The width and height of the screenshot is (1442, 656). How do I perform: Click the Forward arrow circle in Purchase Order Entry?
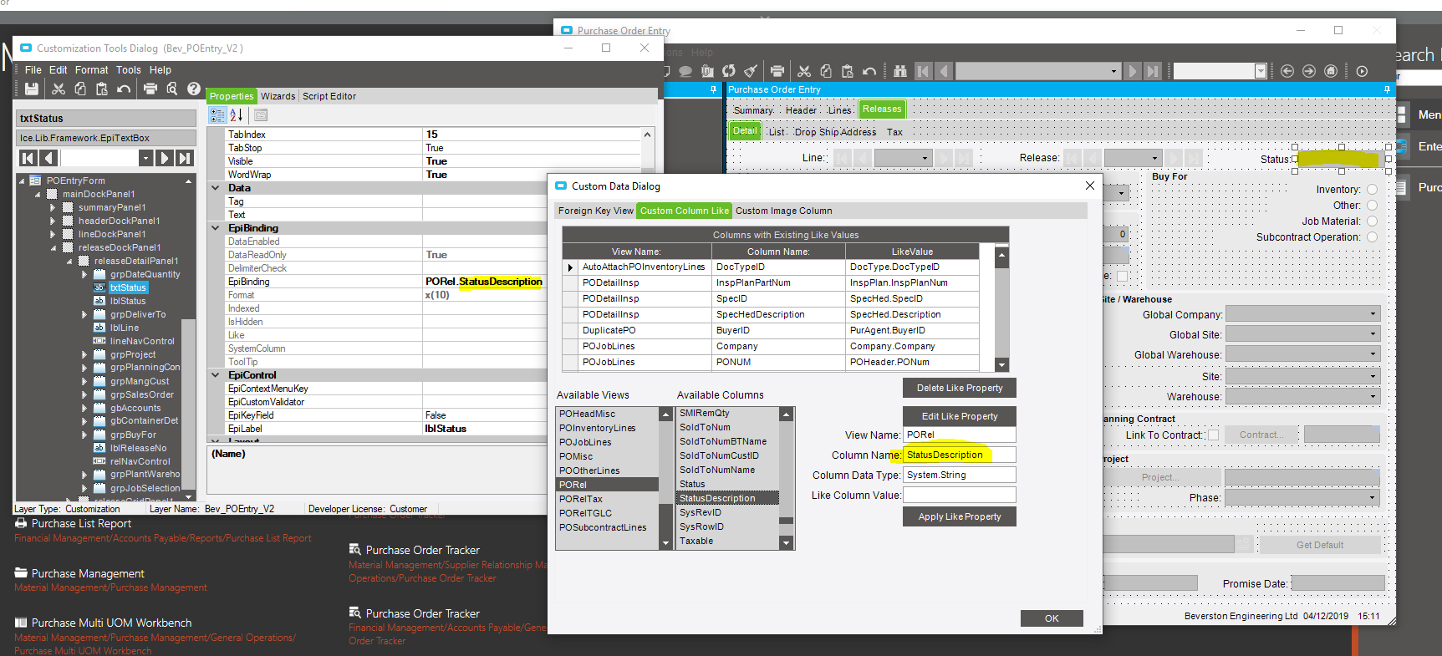click(x=1309, y=71)
